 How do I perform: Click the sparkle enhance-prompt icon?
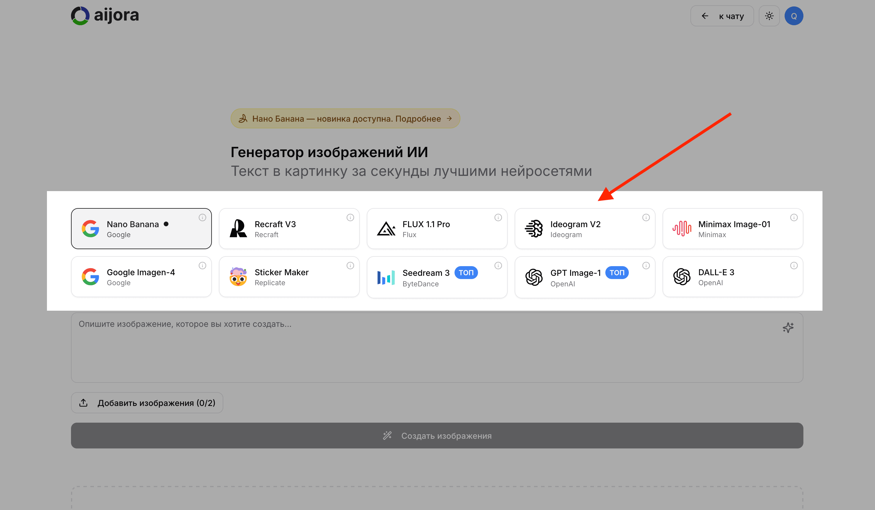[x=788, y=327]
